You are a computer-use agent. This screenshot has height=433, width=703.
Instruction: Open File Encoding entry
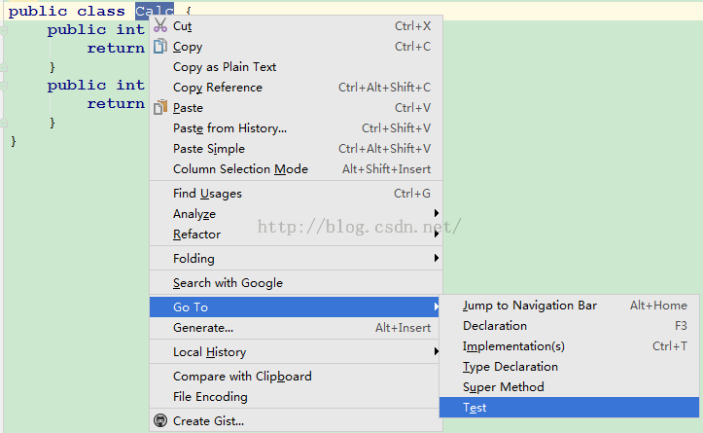point(296,397)
